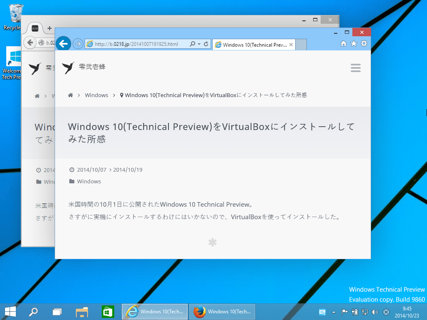
Task: Open the IE Home page icon
Action: coord(344,43)
